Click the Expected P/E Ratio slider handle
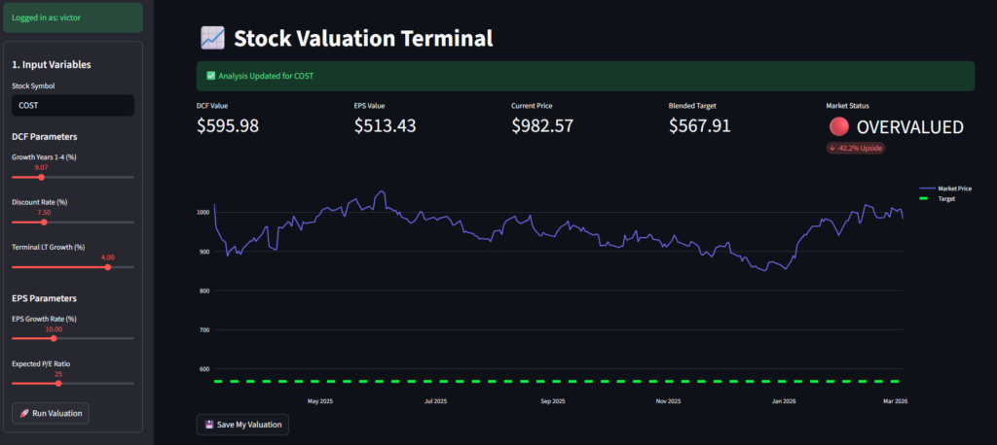This screenshot has width=997, height=445. point(58,384)
